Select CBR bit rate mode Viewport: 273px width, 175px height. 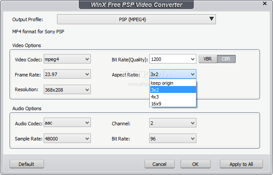pos(226,59)
